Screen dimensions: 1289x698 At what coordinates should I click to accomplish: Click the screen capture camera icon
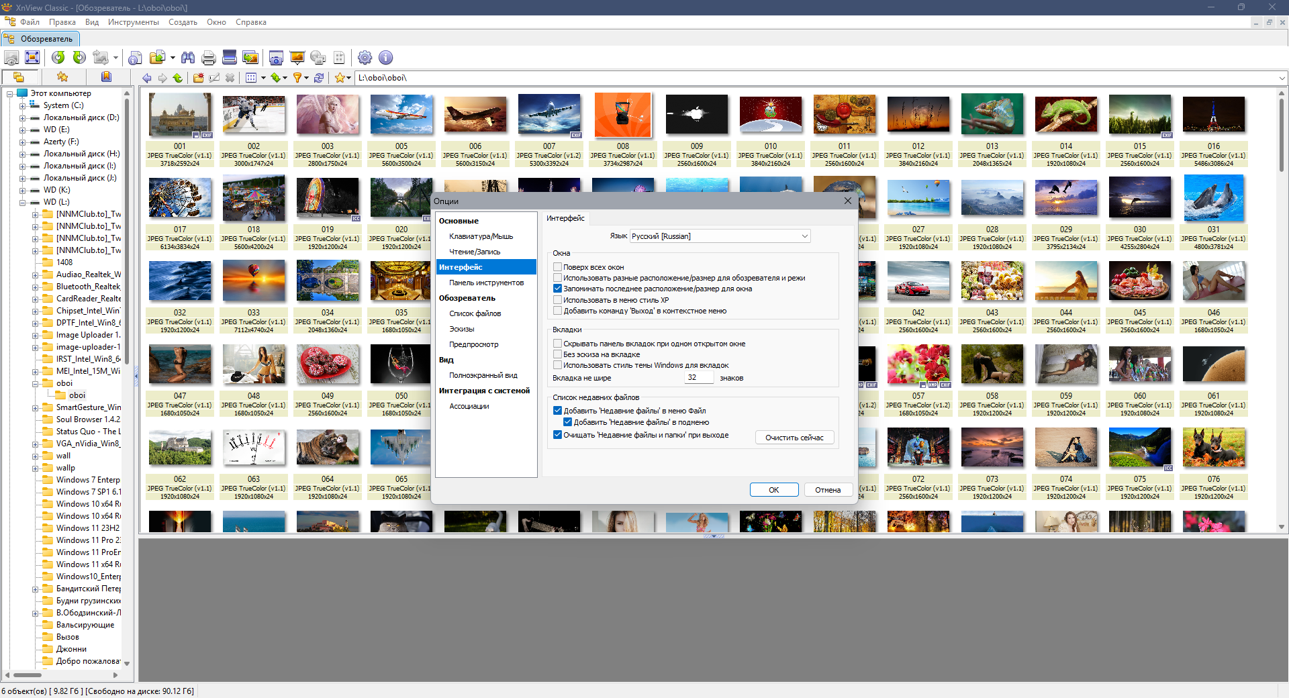point(276,58)
